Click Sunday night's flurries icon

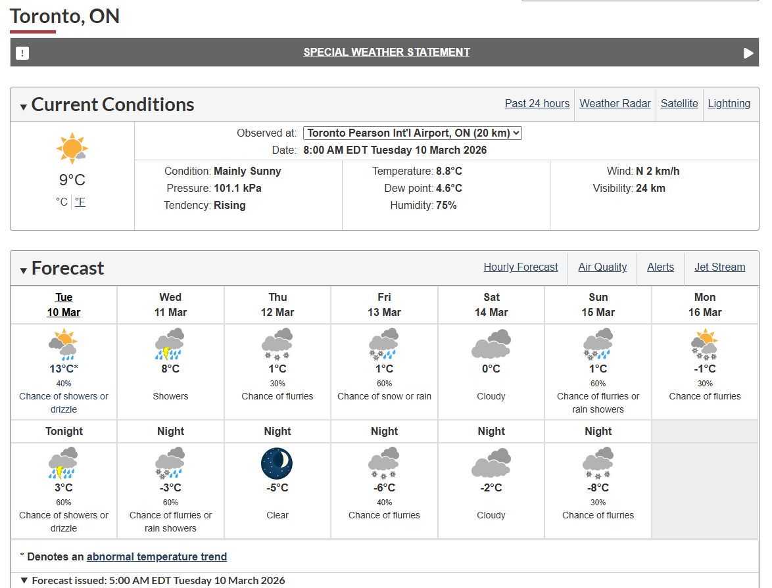[598, 463]
